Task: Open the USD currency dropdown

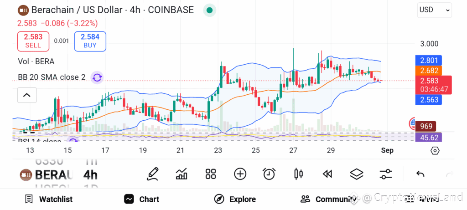Action: pos(434,10)
